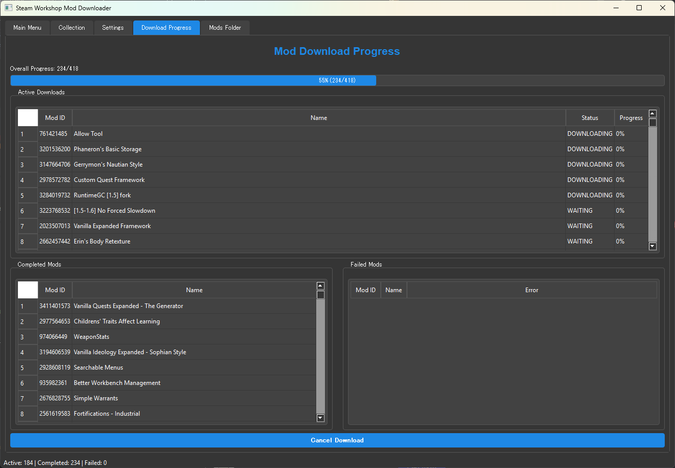Click Completed Mods Mod ID column header
Viewport: 675px width, 468px height.
point(55,290)
